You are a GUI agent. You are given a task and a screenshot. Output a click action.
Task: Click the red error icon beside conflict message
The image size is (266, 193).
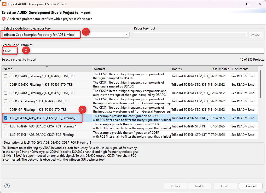point(4,19)
